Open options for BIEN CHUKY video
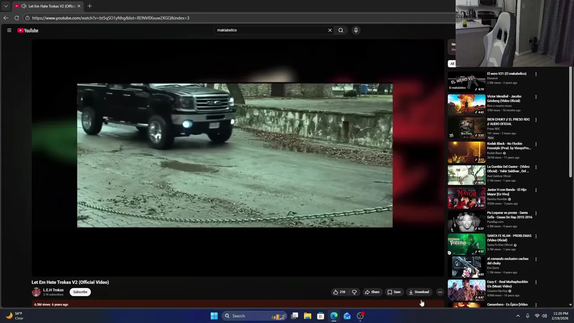The image size is (574, 323). [x=536, y=120]
